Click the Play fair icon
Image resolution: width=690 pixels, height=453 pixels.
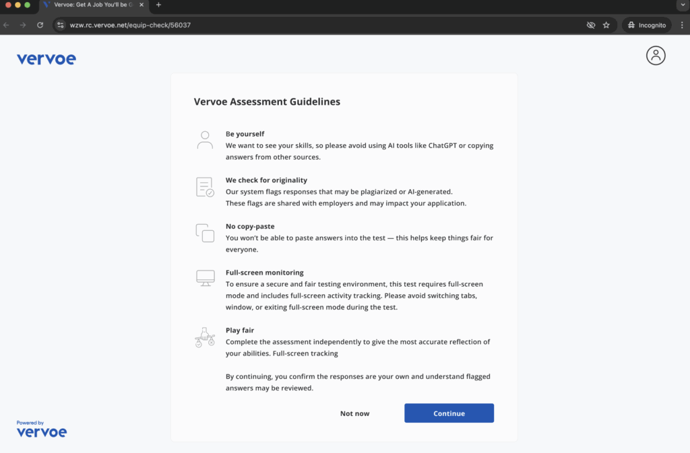click(205, 337)
